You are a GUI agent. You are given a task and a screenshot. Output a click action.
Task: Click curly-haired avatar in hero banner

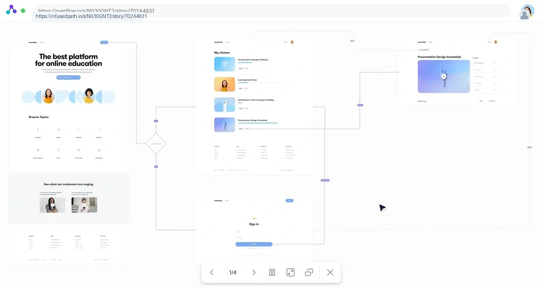click(x=89, y=96)
